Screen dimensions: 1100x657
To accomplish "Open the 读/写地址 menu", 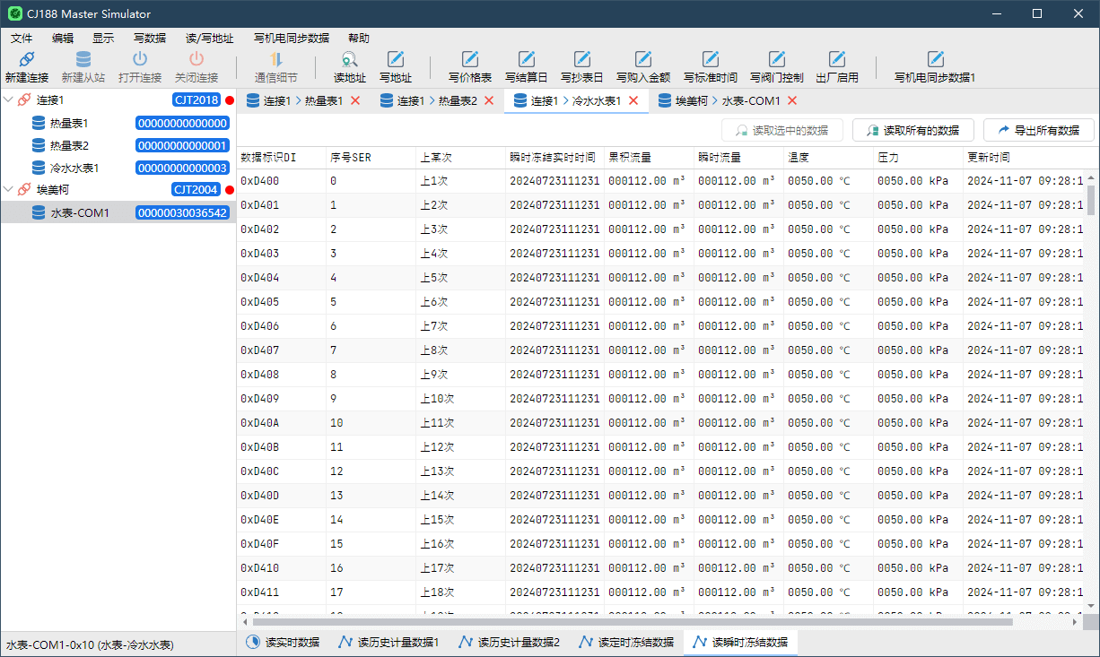I will click(x=209, y=39).
